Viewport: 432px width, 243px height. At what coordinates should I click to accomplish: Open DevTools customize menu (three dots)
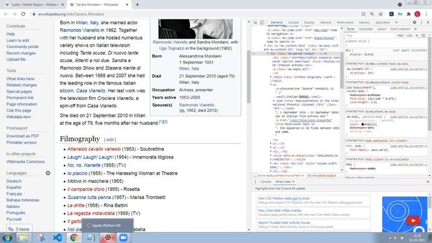[x=421, y=22]
